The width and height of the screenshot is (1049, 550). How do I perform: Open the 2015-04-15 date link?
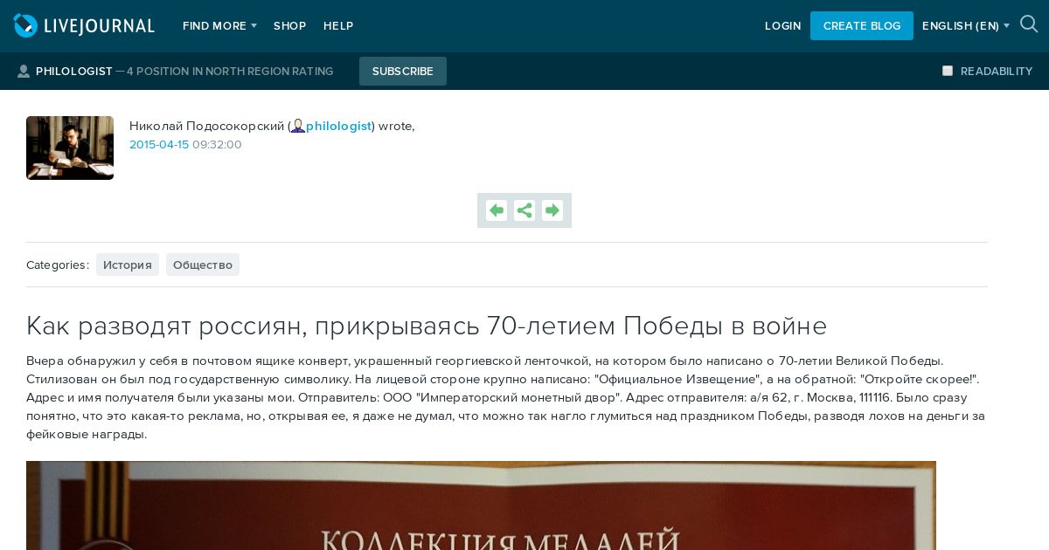point(159,145)
